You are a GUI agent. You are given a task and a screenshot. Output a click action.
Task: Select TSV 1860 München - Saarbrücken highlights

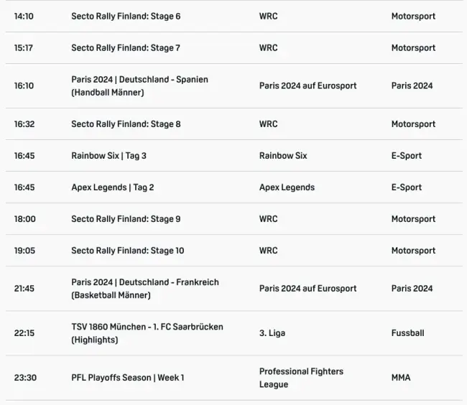pyautogui.click(x=147, y=333)
